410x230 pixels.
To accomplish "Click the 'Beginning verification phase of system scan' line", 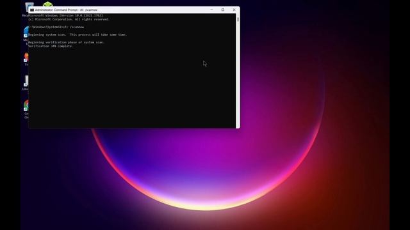I will coord(66,42).
